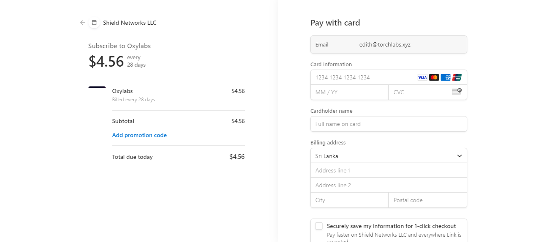
Task: Click the Shield Networks store icon
Action: pyautogui.click(x=94, y=23)
